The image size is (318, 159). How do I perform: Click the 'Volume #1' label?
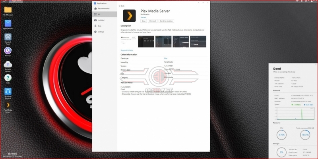tap(292, 149)
